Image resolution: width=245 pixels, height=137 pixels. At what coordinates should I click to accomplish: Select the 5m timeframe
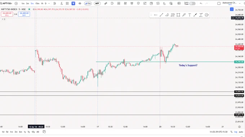32,4
